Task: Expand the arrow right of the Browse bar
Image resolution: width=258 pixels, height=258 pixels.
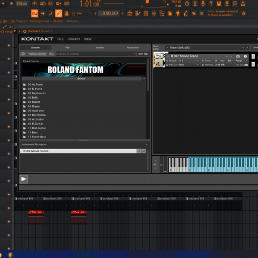Action: coord(144,79)
